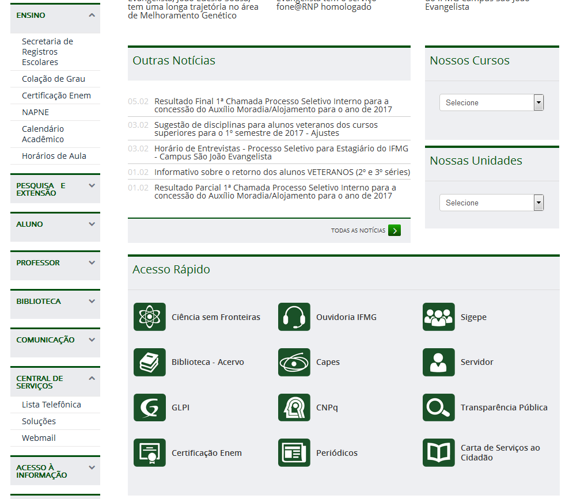Open the Capes orbit icon

[x=294, y=362]
